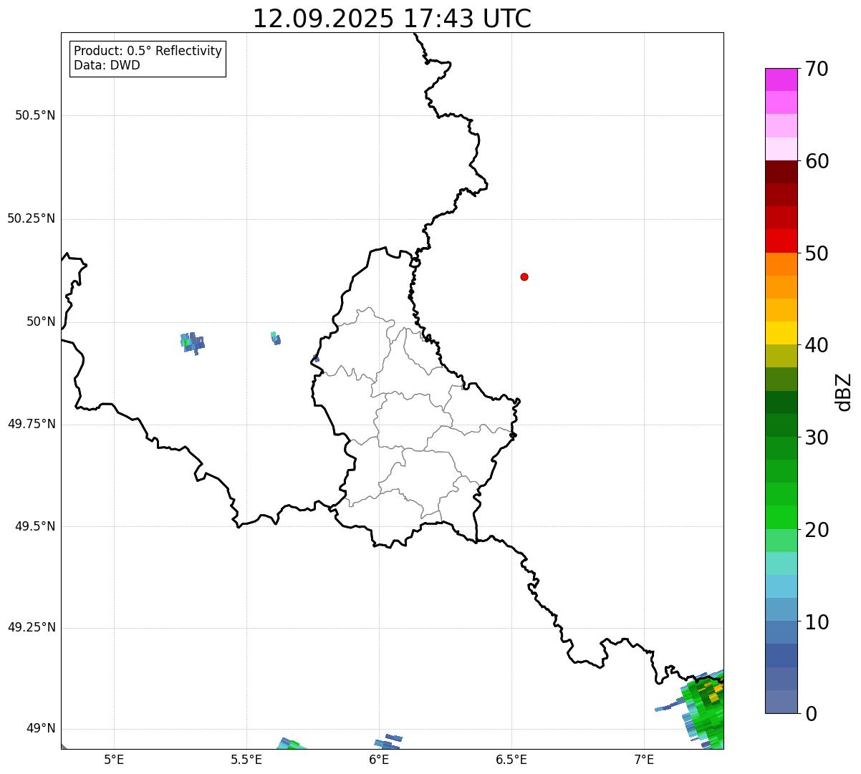Click the blue radar echo near 6°E at bottom

click(388, 742)
